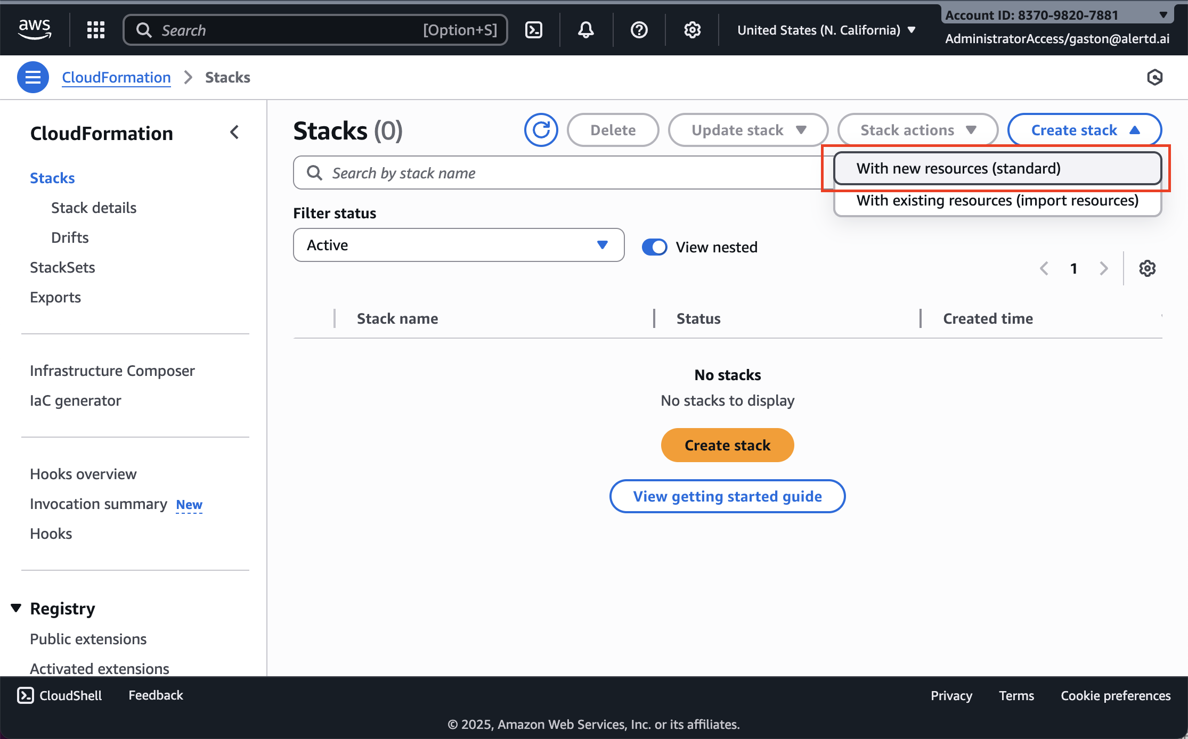Disable the View nested toggle
Image resolution: width=1188 pixels, height=739 pixels.
pos(654,247)
